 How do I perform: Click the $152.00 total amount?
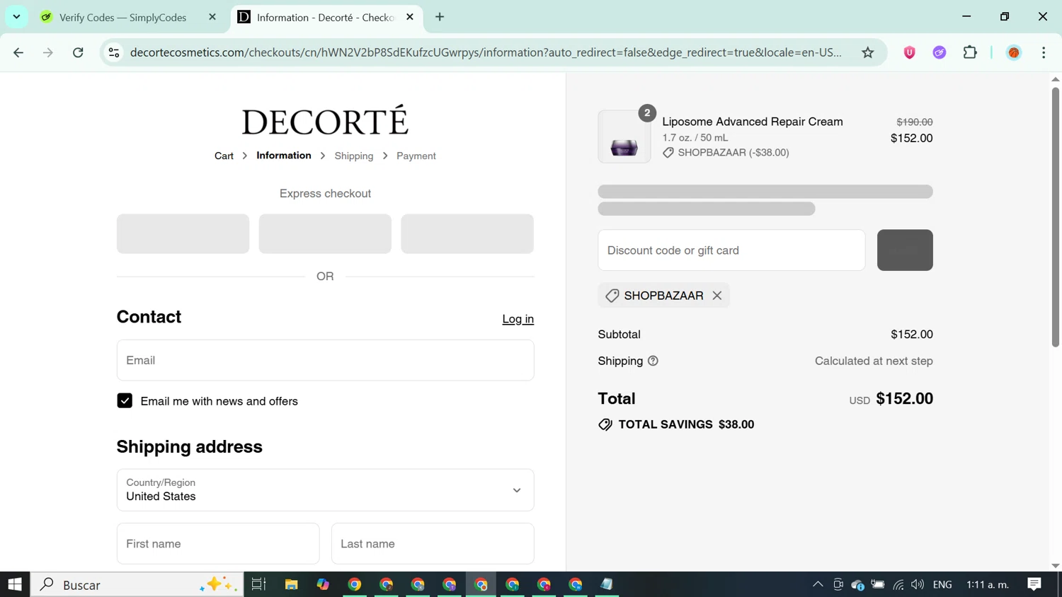pyautogui.click(x=905, y=398)
